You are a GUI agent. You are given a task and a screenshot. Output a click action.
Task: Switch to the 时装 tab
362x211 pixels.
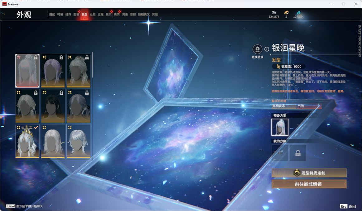pos(60,14)
